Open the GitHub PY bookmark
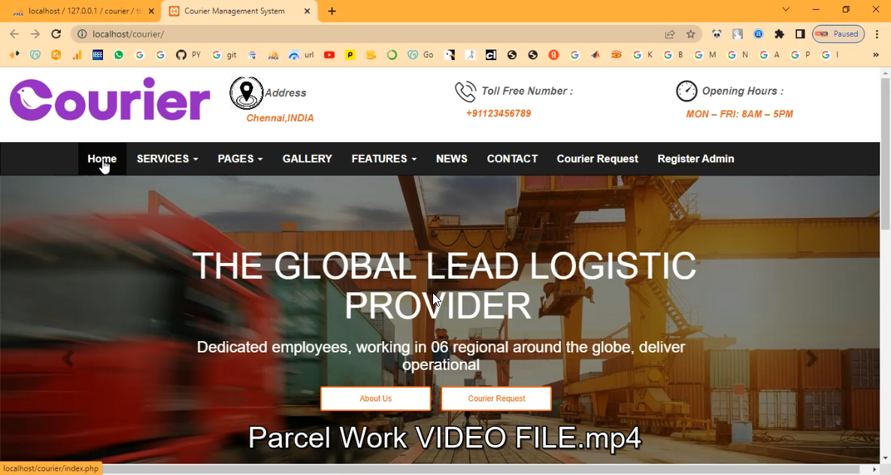 click(188, 55)
